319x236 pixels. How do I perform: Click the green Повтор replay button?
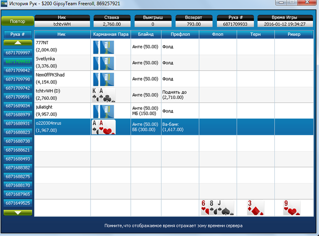click(x=17, y=21)
